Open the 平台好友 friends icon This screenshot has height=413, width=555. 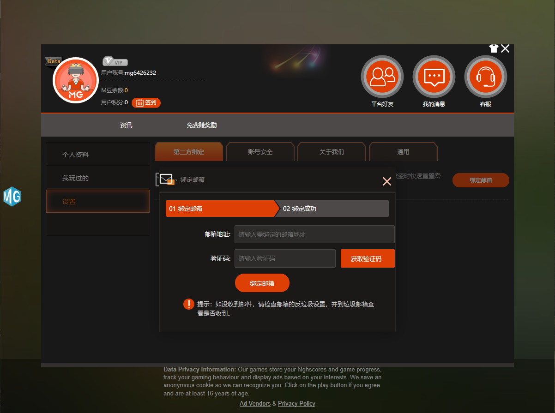(382, 77)
